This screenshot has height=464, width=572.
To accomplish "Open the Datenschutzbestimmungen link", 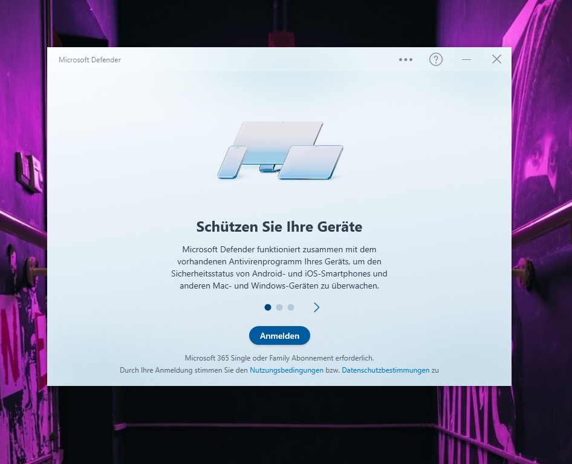I will pos(386,370).
